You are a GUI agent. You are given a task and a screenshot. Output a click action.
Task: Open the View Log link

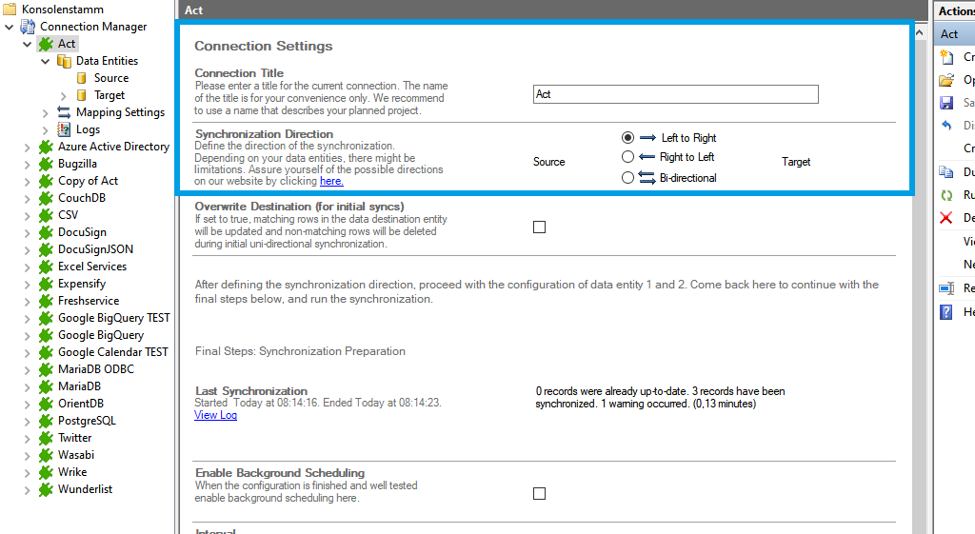point(215,415)
